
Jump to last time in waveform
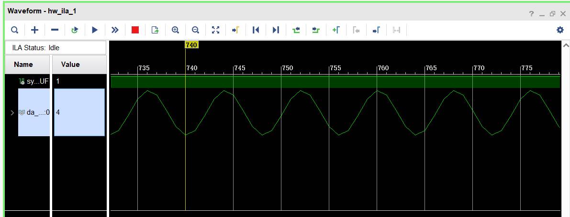point(276,30)
